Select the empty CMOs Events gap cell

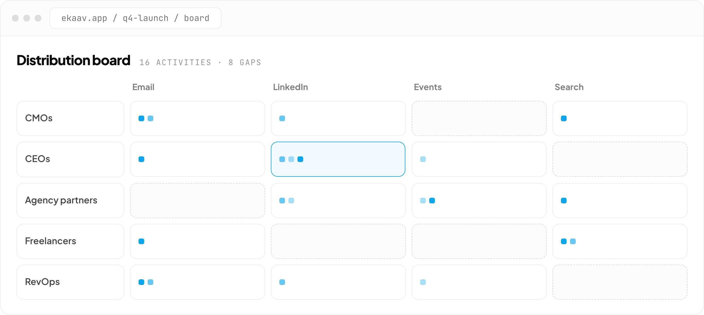point(479,118)
